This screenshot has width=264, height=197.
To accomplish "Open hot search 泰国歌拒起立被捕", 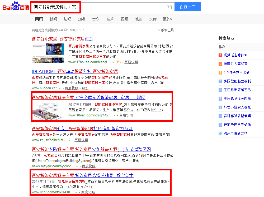I will tap(237, 81).
